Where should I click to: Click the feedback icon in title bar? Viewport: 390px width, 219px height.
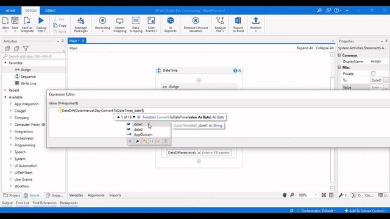tap(328, 10)
